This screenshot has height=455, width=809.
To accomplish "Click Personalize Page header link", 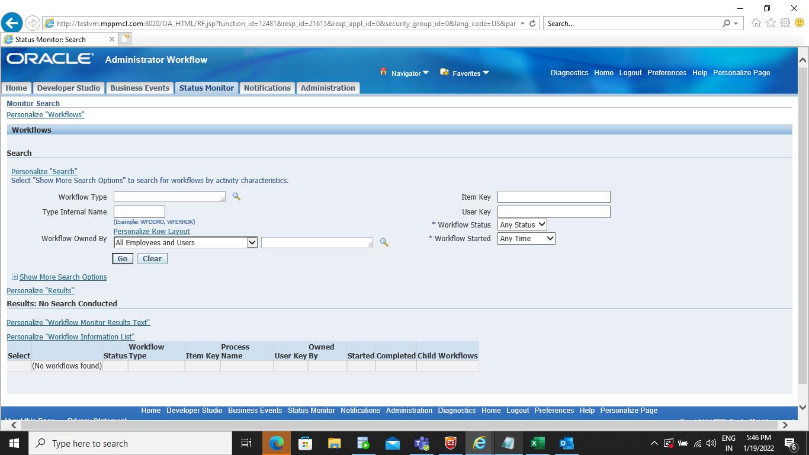I will point(741,73).
